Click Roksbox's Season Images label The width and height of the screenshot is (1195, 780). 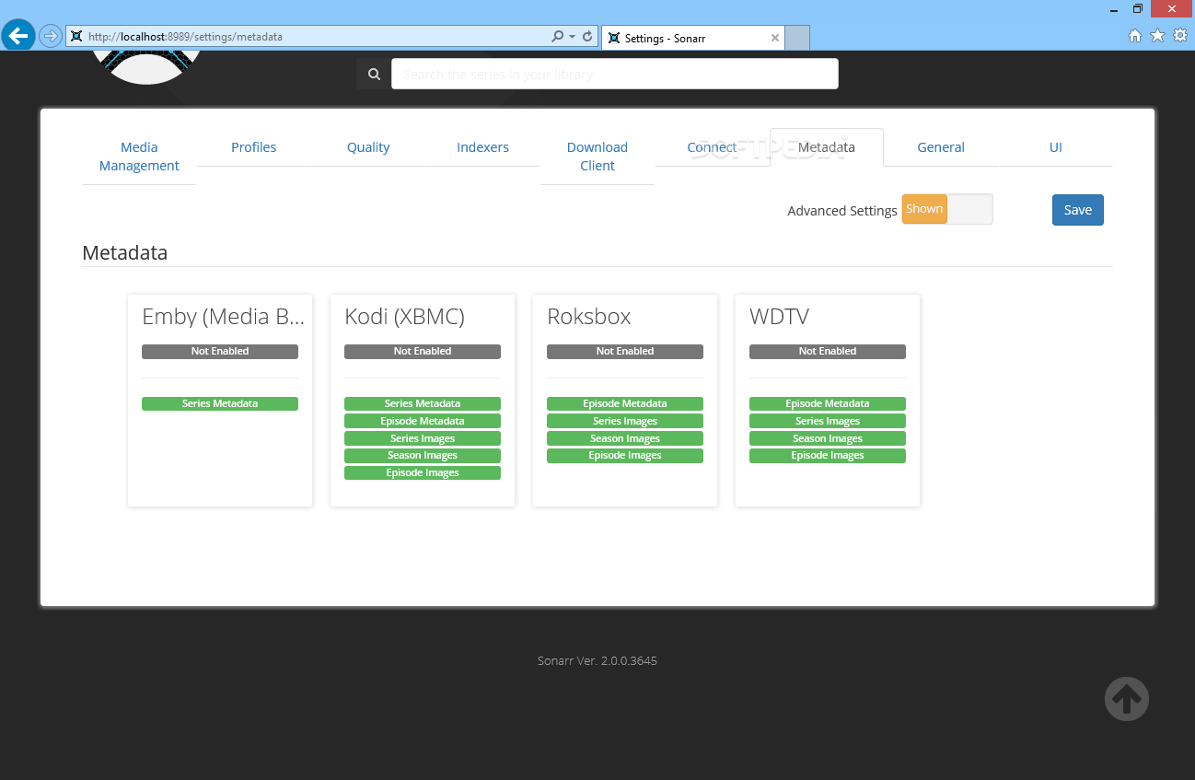point(625,438)
